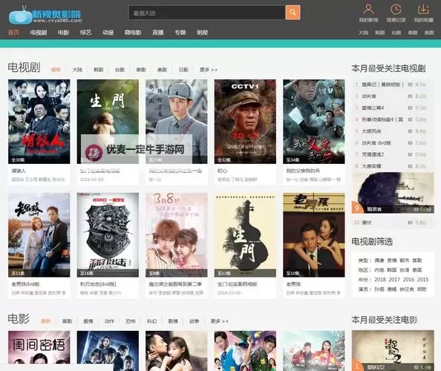This screenshot has height=371, width=441.
Task: Open the rank 9 featured banner image
Action: coord(393,193)
